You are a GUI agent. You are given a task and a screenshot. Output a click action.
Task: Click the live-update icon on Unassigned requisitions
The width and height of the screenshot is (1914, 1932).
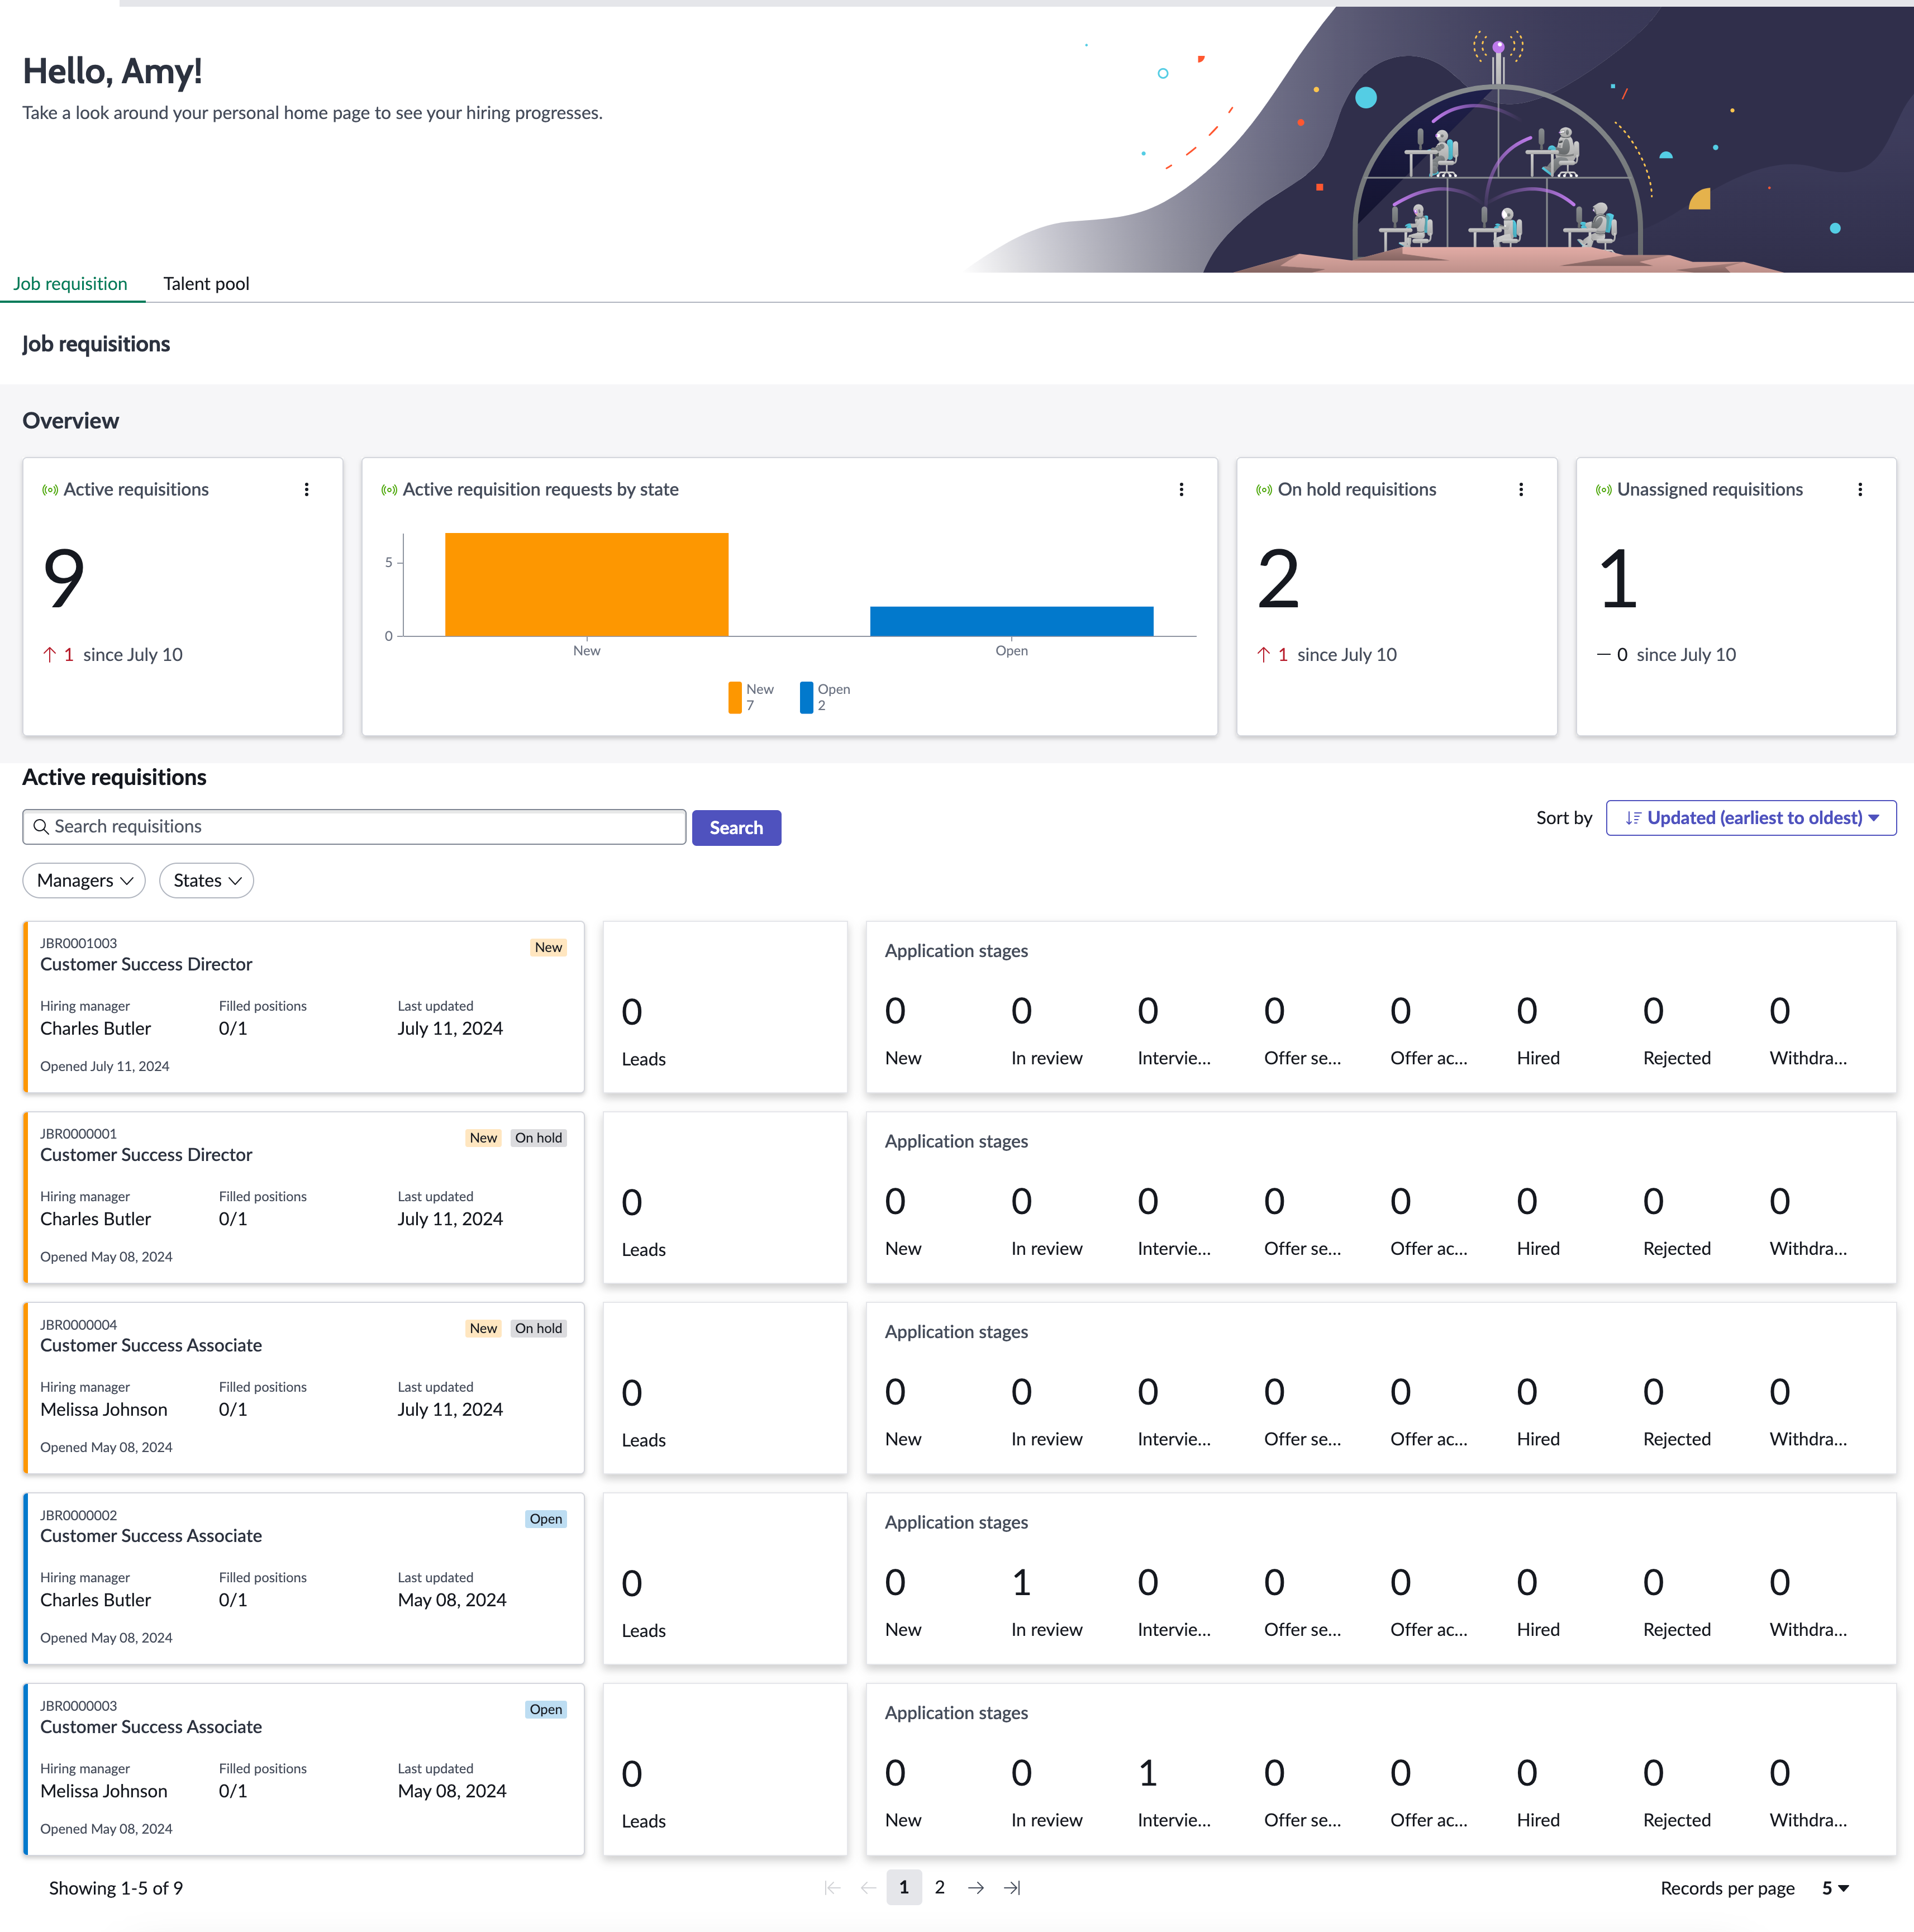point(1603,490)
